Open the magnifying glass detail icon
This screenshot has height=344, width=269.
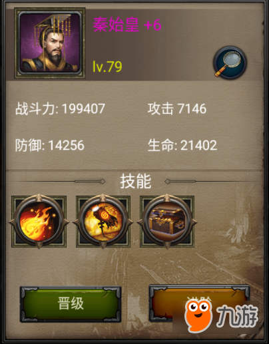click(x=230, y=63)
